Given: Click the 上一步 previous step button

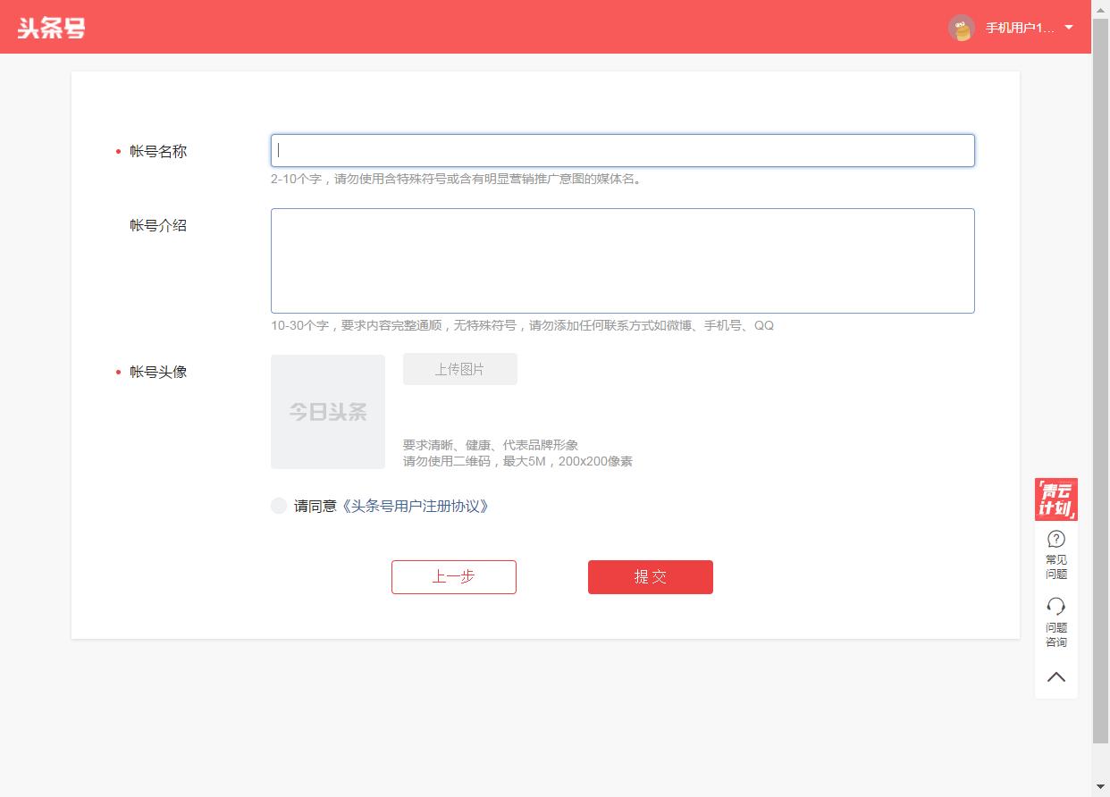Looking at the screenshot, I should (453, 576).
